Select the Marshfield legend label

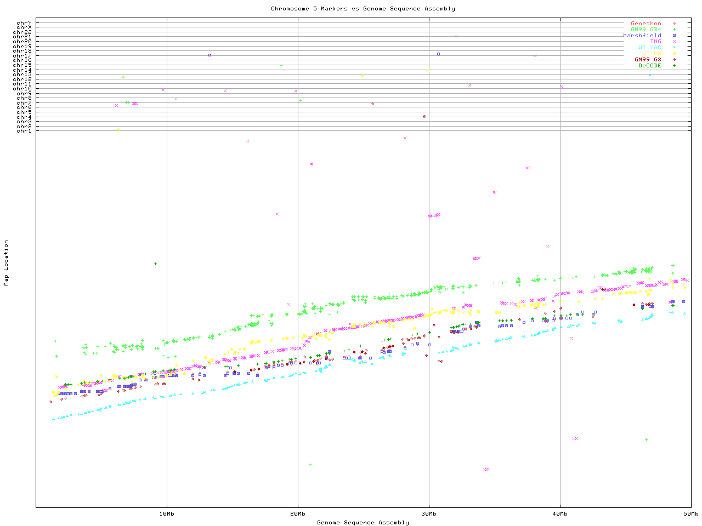[642, 36]
